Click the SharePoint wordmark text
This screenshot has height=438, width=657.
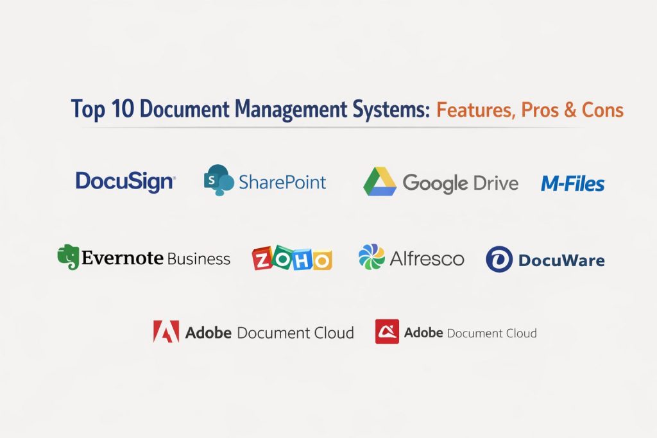[x=282, y=182]
